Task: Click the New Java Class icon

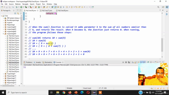Action: pos(39,7)
